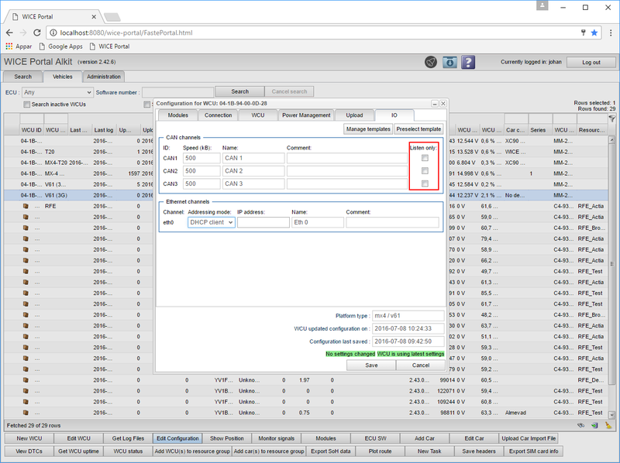Screen dimensions: 620x463
Task: Select the Vehicles main tab
Action: coord(63,77)
